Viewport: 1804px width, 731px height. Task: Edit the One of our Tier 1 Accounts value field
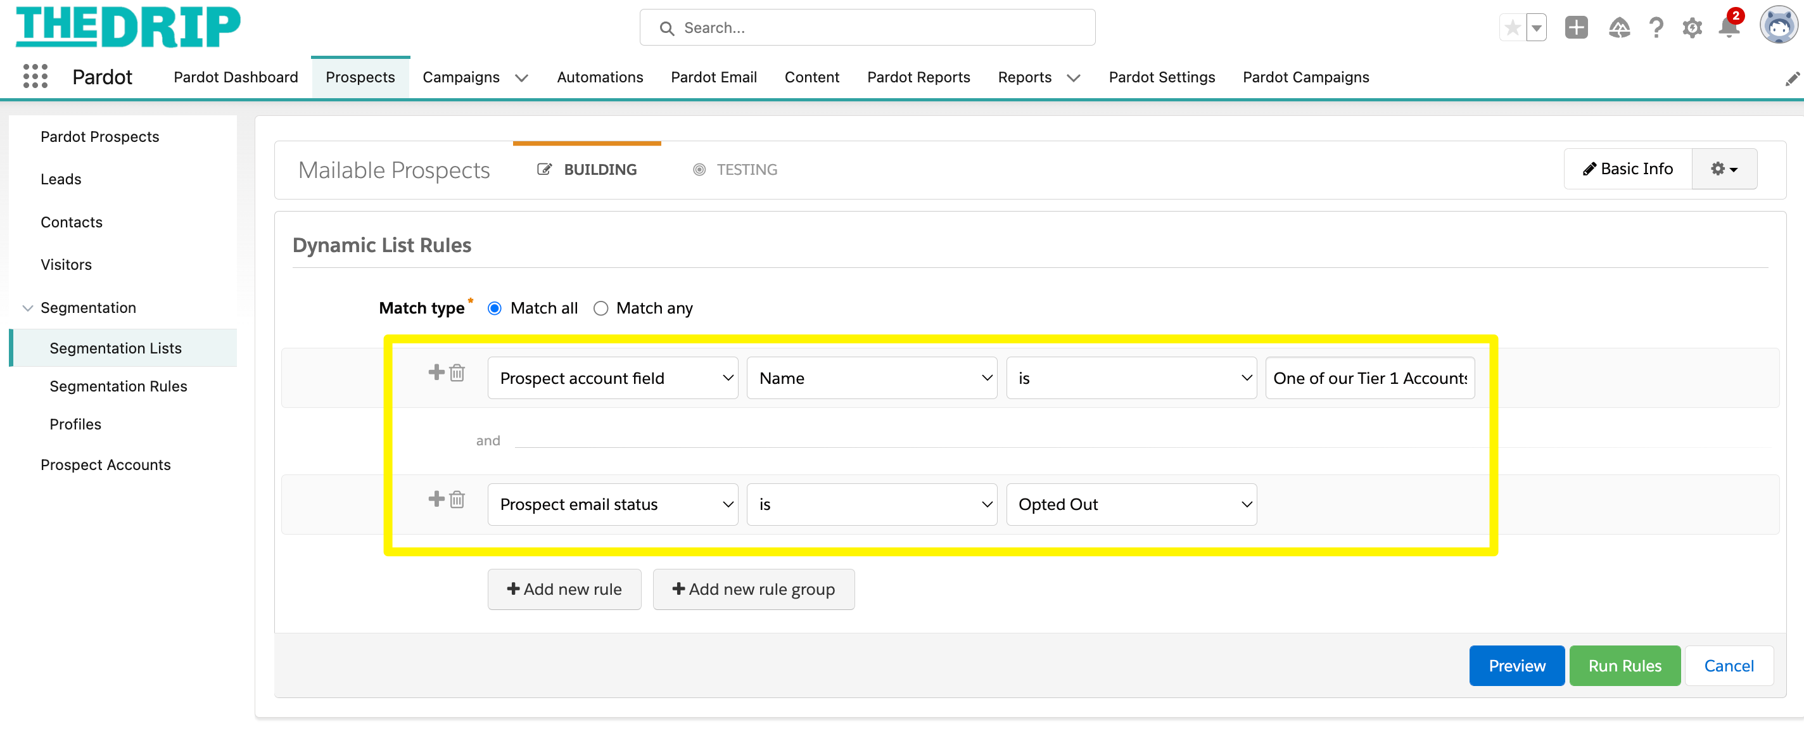[x=1370, y=378]
